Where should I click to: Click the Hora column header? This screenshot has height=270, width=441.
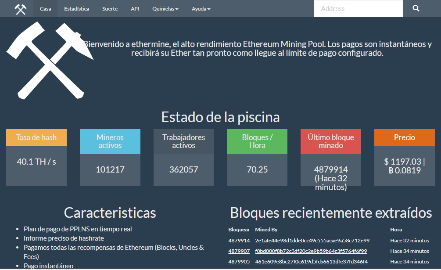[x=396, y=230]
